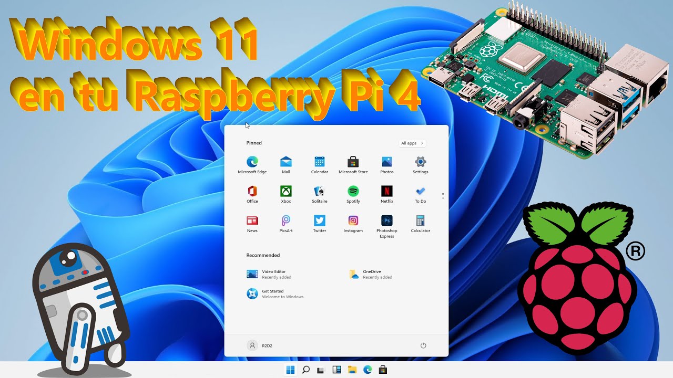Launch PicsArt
The width and height of the screenshot is (673, 378).
[286, 224]
